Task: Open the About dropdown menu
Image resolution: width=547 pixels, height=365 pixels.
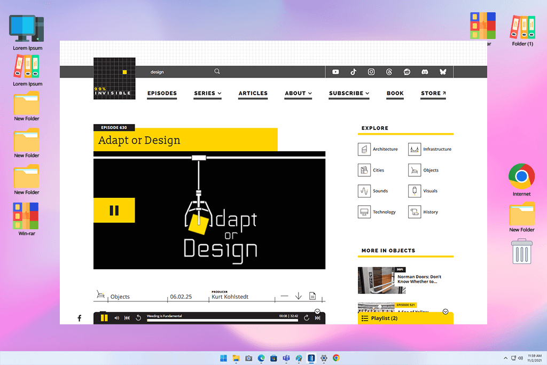Action: click(x=298, y=93)
